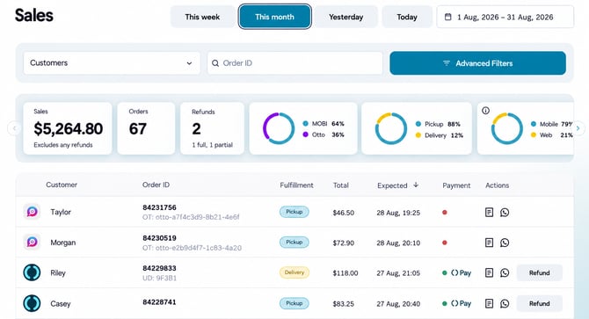Click expected time 28 Aug, 20:10
The height and width of the screenshot is (319, 589).
click(398, 243)
